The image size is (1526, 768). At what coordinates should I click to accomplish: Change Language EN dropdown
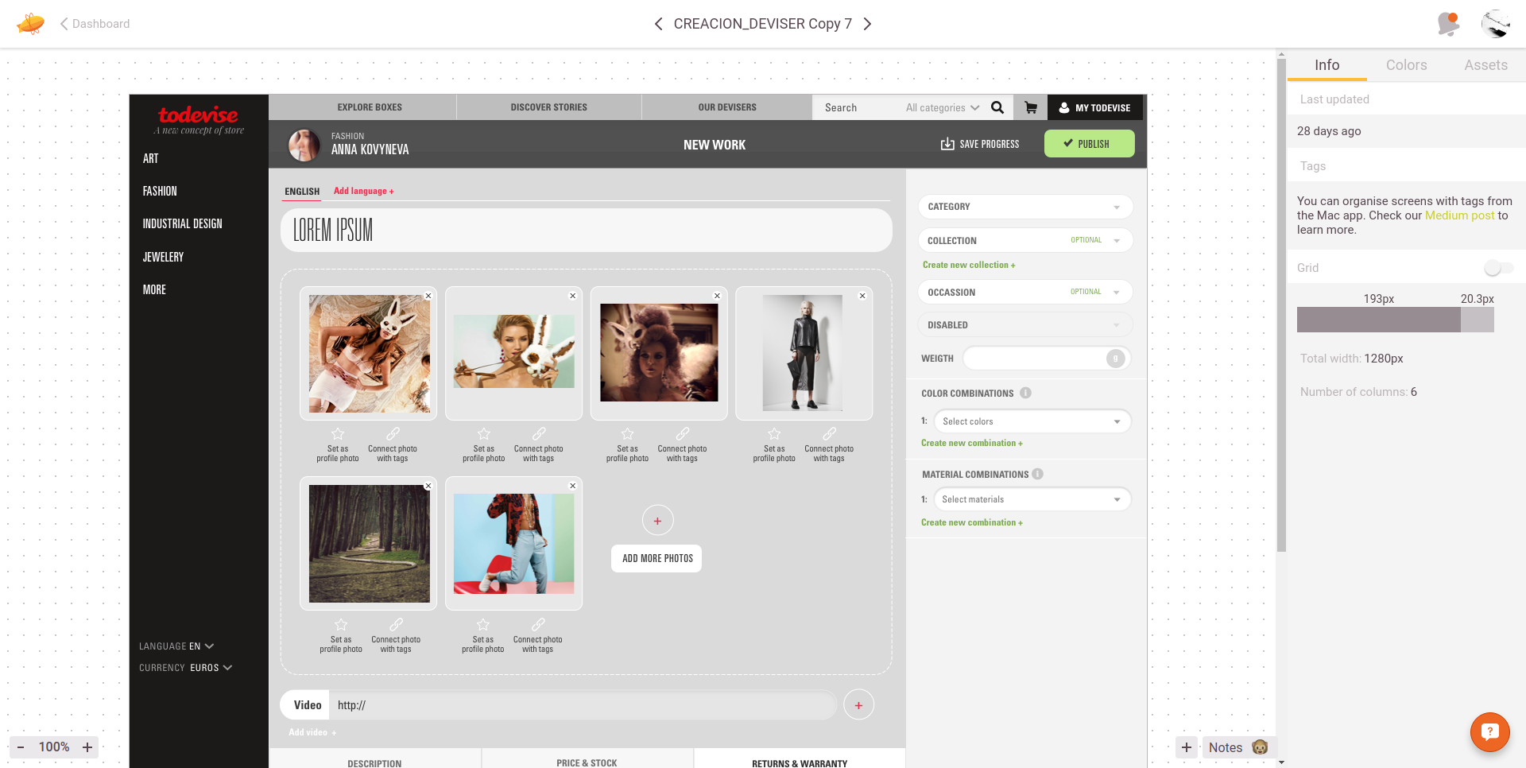(x=176, y=646)
